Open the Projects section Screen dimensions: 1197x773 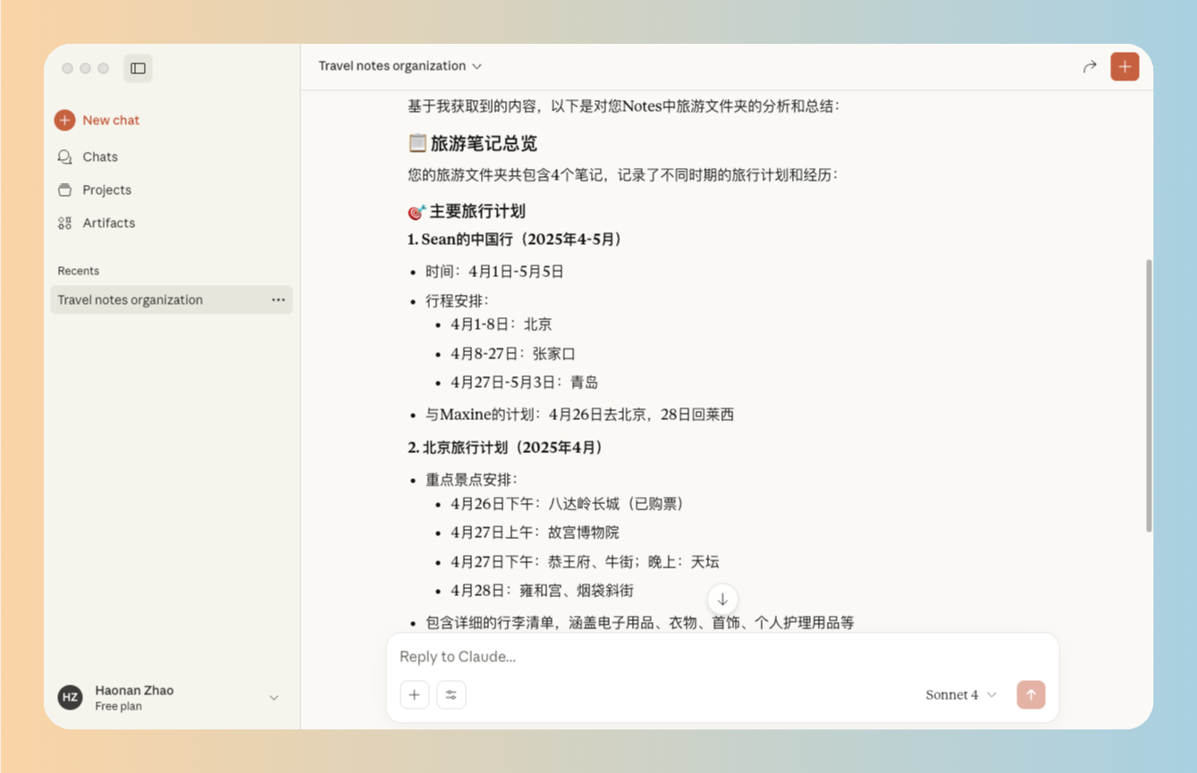[x=106, y=189]
